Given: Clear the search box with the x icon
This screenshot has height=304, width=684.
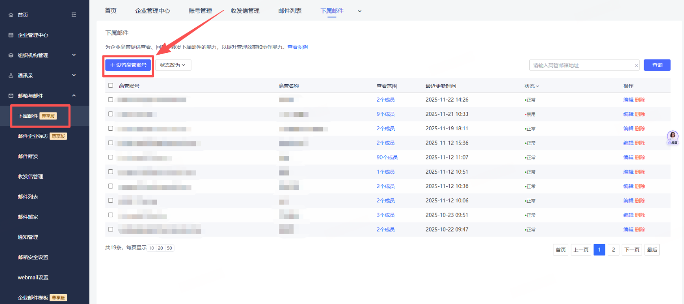Looking at the screenshot, I should point(636,65).
